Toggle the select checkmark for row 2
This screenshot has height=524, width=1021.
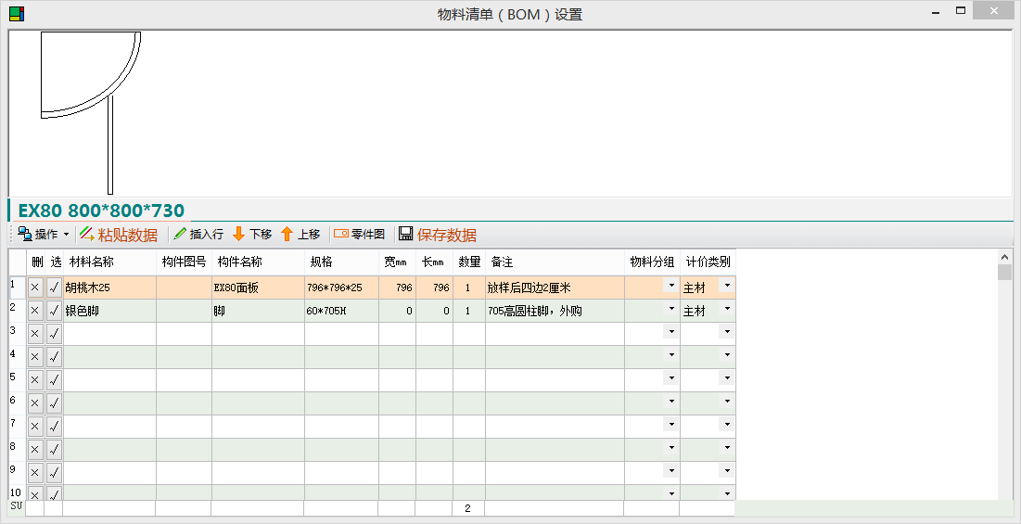tap(54, 311)
